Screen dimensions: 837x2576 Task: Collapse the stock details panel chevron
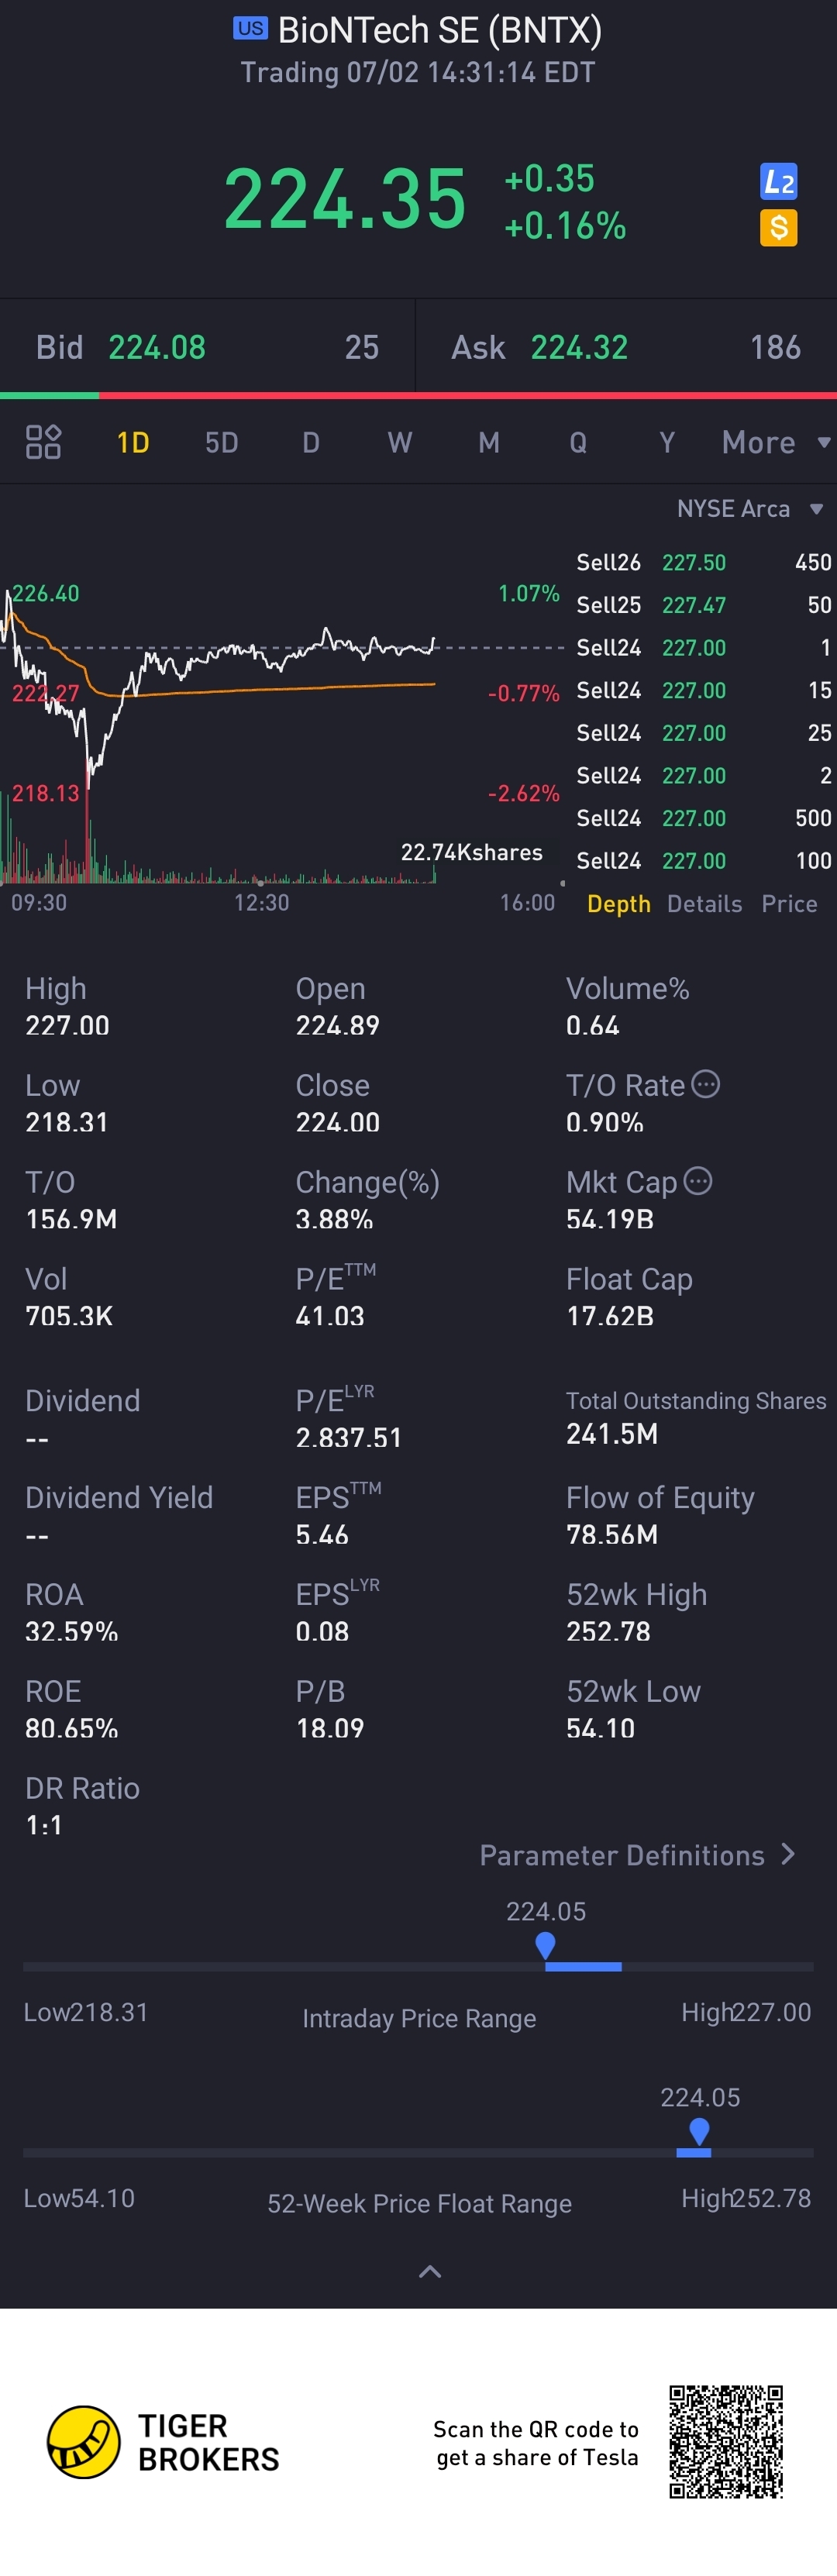tap(430, 2272)
